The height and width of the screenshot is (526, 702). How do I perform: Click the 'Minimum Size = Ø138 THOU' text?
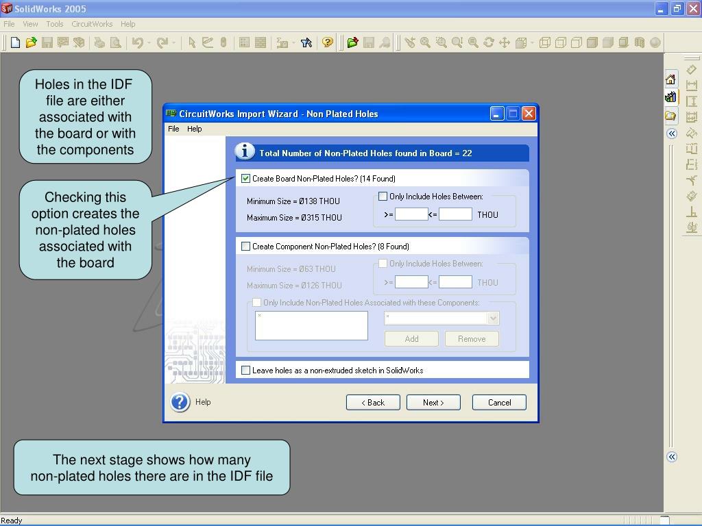[293, 201]
